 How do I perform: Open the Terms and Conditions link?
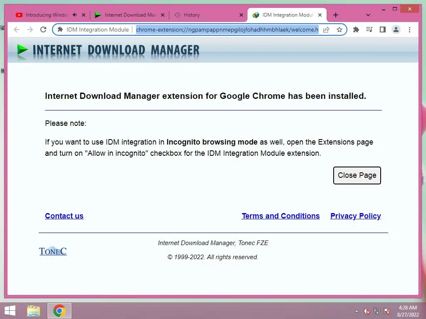coord(281,216)
